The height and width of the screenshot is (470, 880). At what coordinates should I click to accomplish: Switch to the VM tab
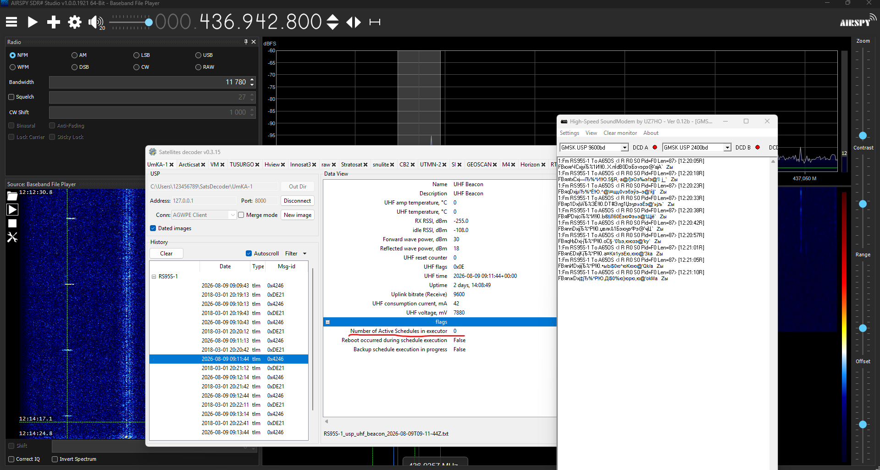pos(214,165)
